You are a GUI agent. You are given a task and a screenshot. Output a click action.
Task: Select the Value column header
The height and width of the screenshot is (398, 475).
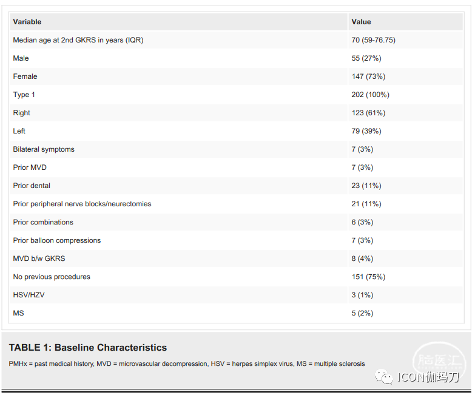pos(361,22)
